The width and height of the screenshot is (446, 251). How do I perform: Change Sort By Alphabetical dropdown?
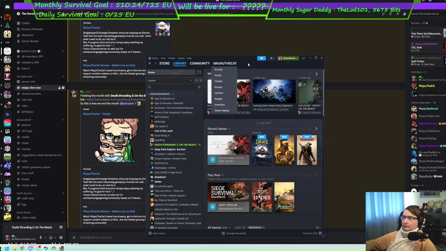click(256, 228)
